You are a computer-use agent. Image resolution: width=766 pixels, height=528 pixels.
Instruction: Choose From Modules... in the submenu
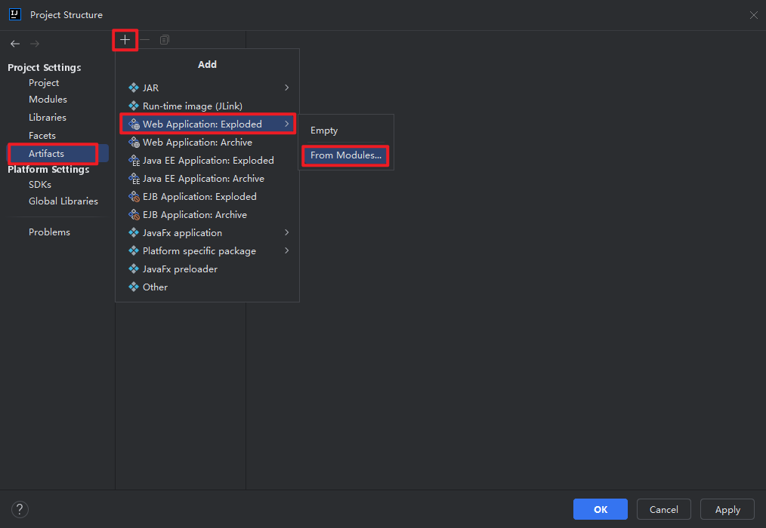(345, 155)
